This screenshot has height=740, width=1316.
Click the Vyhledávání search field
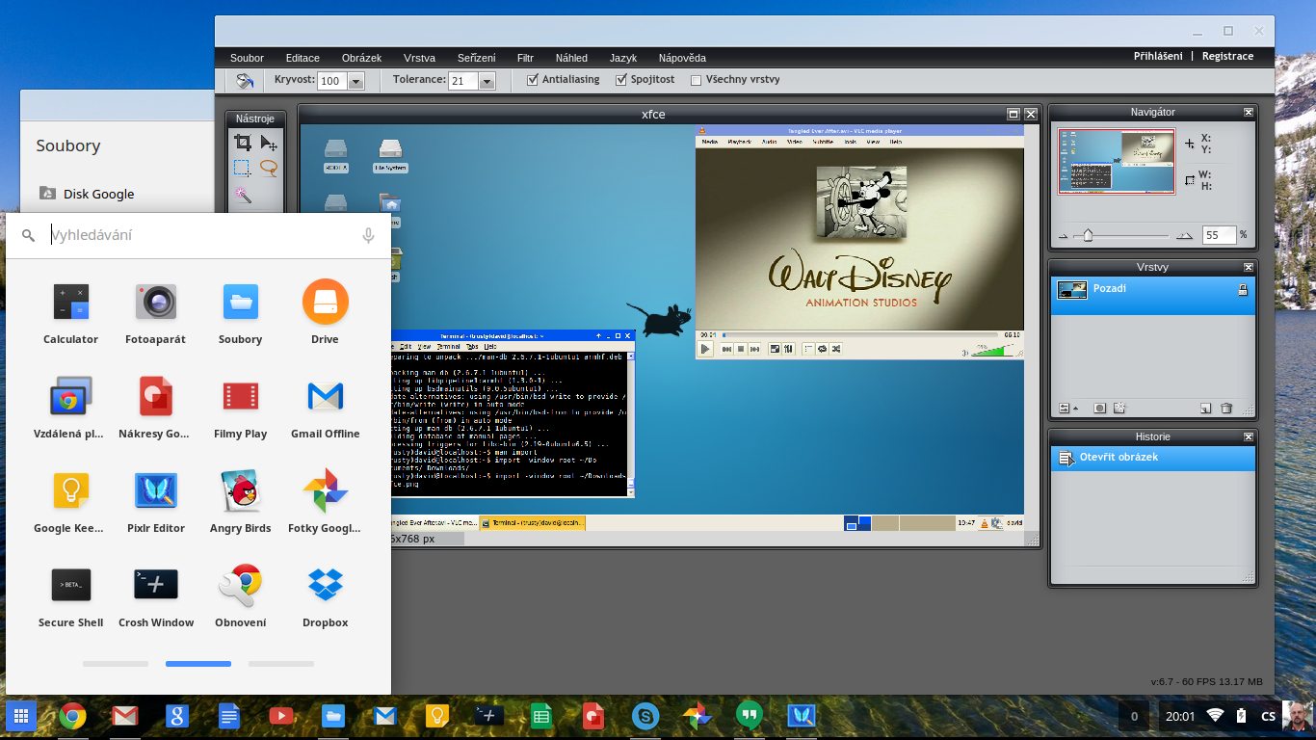[x=193, y=234]
